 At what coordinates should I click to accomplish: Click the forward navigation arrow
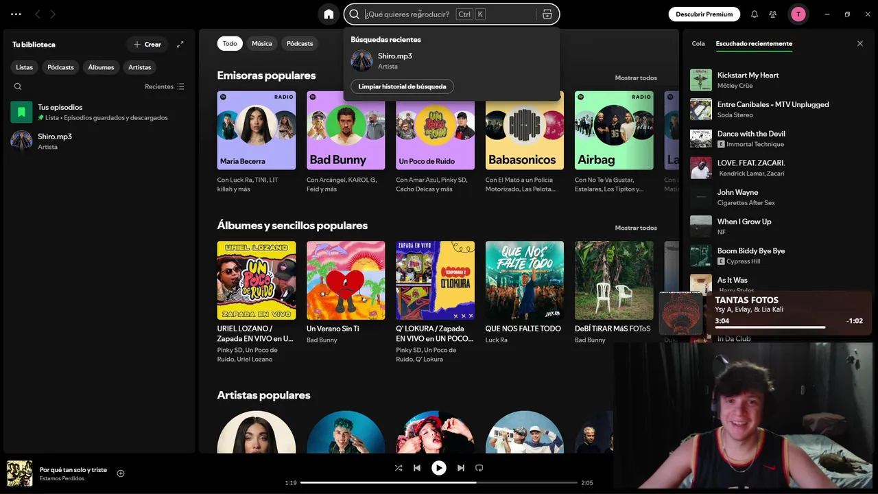pos(53,14)
